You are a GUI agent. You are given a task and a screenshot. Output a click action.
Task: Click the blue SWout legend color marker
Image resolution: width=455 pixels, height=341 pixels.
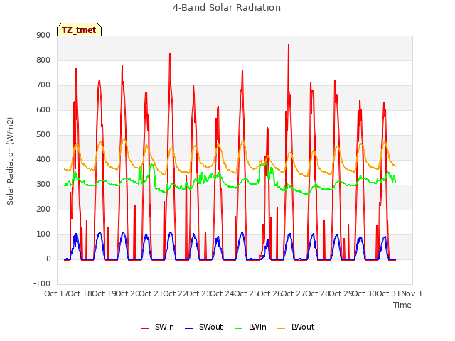tap(188, 328)
